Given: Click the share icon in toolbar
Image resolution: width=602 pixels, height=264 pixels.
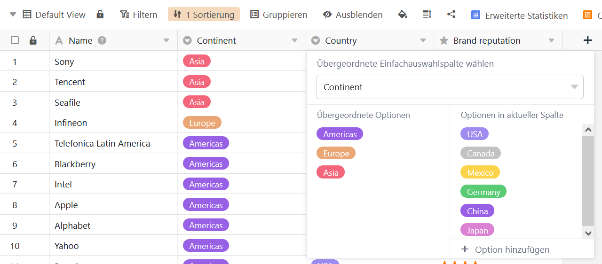Looking at the screenshot, I should click(451, 15).
